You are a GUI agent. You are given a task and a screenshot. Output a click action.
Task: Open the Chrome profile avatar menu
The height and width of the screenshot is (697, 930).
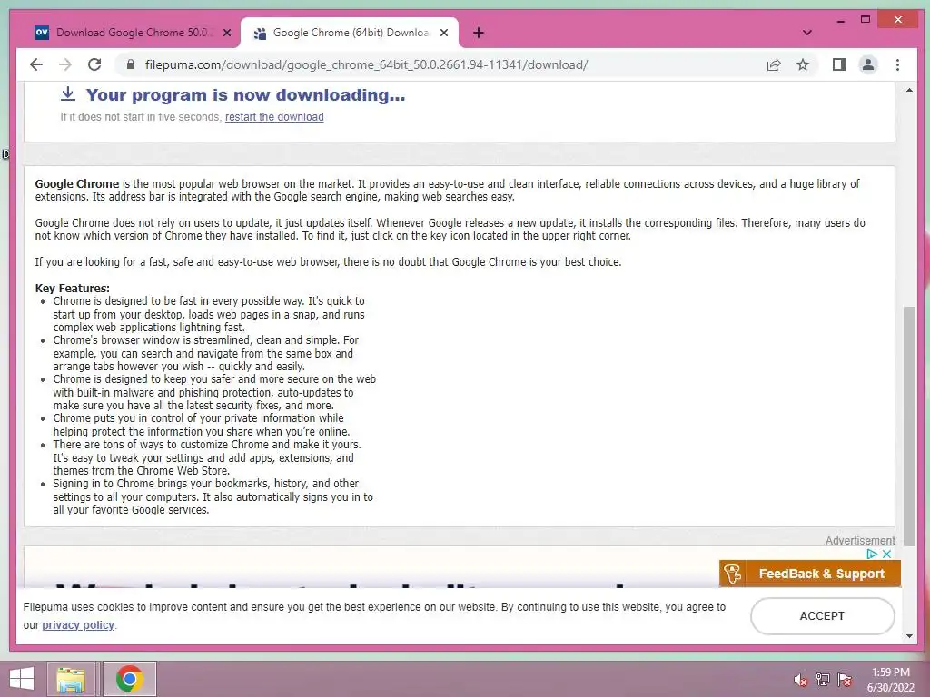coord(868,64)
